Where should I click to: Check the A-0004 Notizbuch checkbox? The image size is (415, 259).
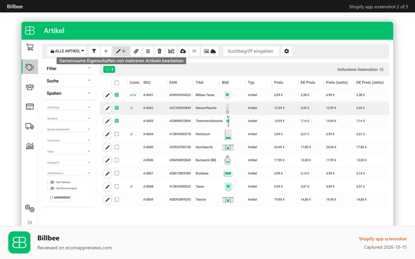click(117, 134)
